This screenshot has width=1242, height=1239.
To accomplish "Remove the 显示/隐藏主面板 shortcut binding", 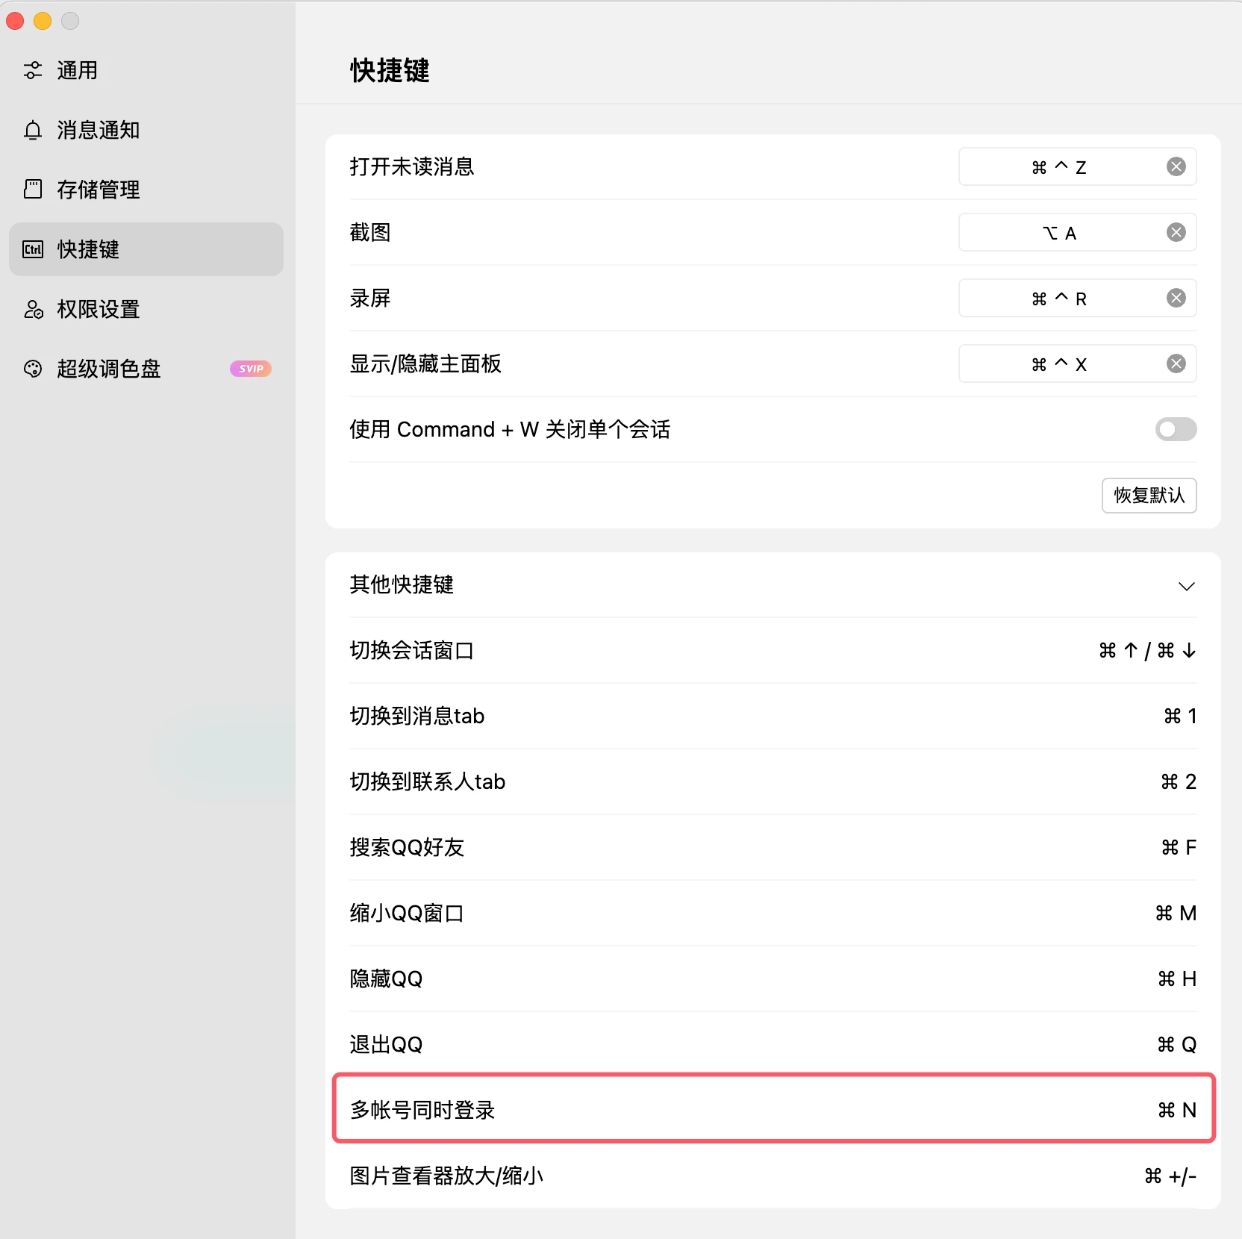I will (x=1176, y=363).
